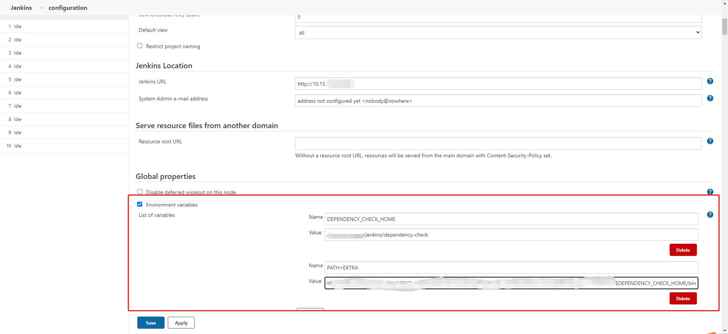This screenshot has width=728, height=334.
Task: Open the Default view dropdown
Action: tap(498, 33)
